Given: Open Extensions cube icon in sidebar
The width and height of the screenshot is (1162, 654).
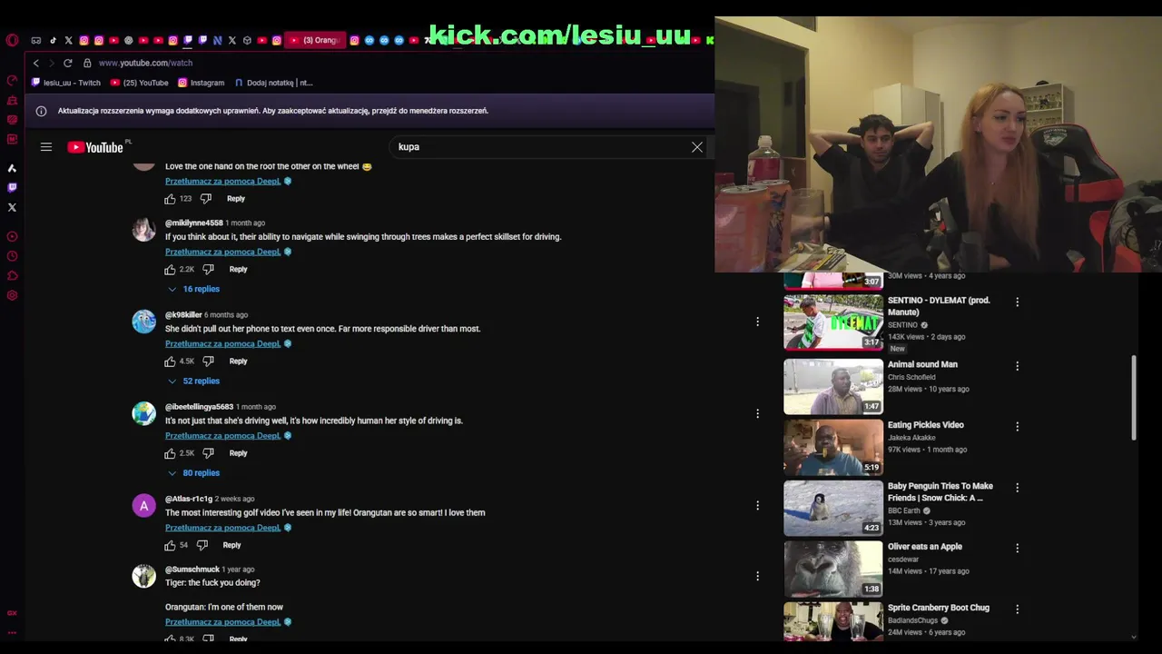Looking at the screenshot, I should 12,276.
